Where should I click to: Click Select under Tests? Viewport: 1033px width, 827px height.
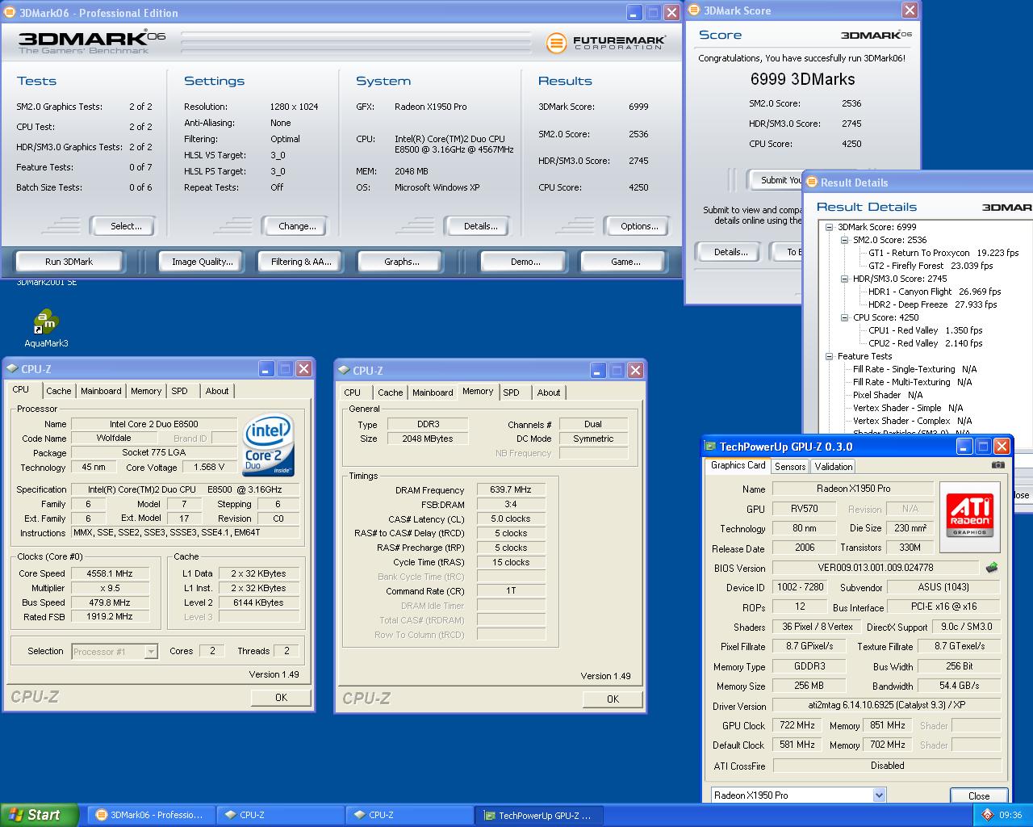[123, 226]
